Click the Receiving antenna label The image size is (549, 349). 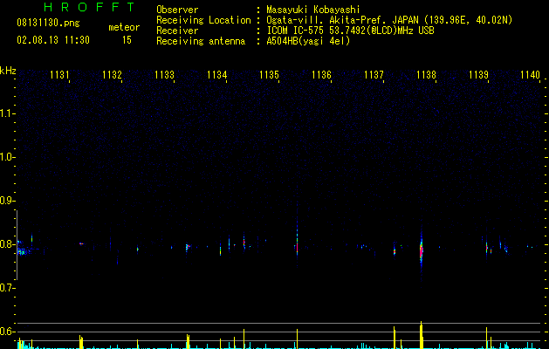tap(201, 41)
